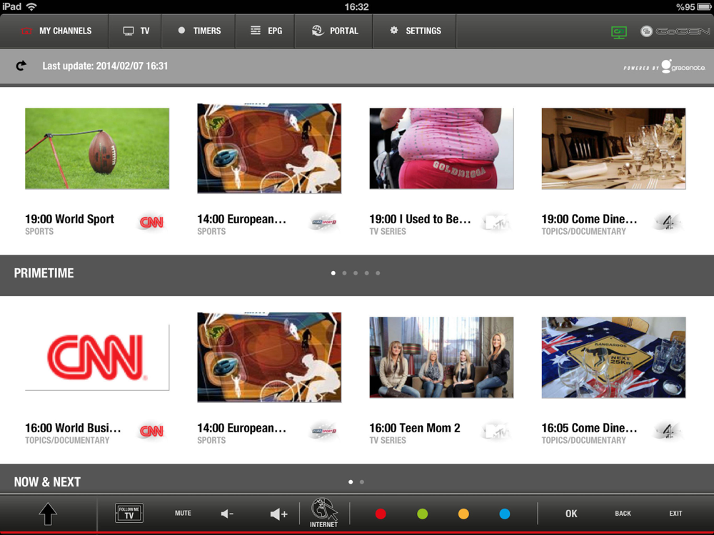Tap the OK remote button
Screen dimensions: 714x535
point(571,514)
